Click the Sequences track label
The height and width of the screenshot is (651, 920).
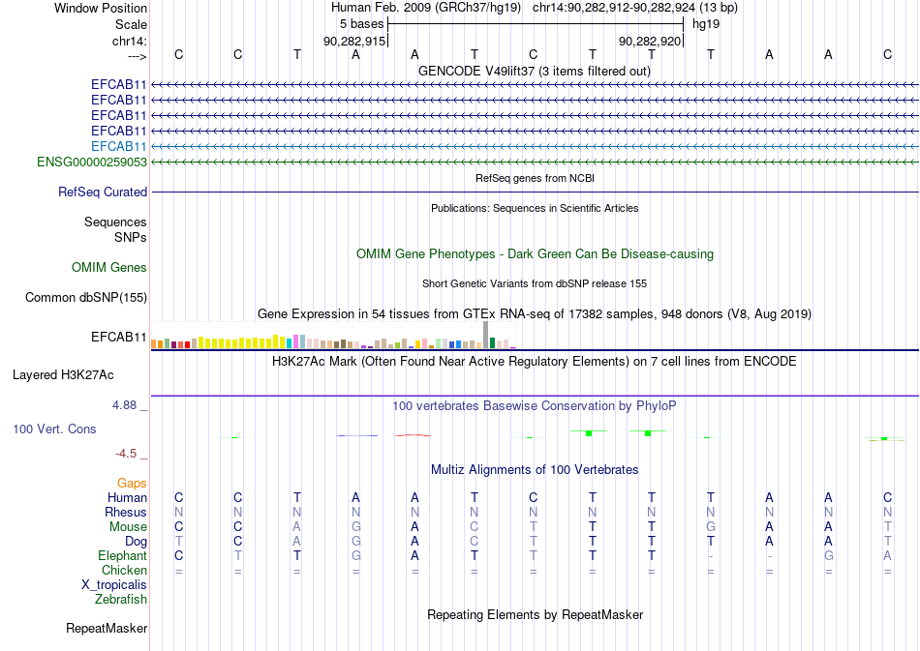pyautogui.click(x=115, y=222)
